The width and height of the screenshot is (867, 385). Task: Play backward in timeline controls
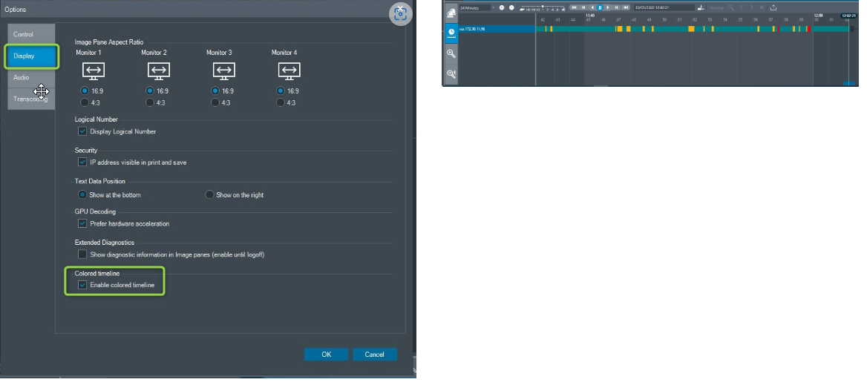(593, 7)
